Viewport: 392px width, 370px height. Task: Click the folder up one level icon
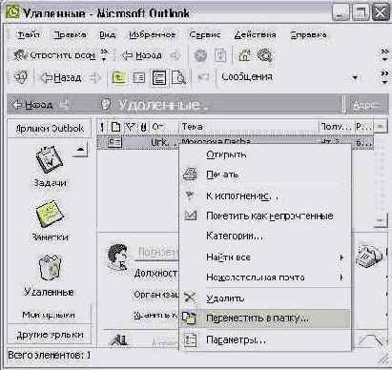coord(118,77)
